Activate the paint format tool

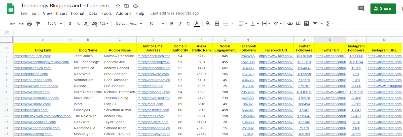click(38, 24)
